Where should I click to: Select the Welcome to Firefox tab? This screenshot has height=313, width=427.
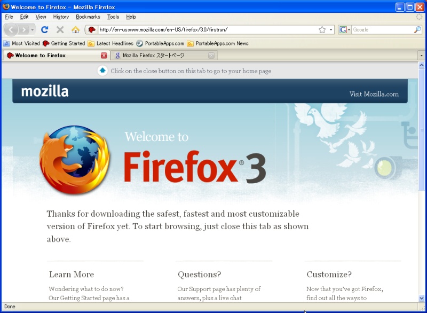point(56,56)
